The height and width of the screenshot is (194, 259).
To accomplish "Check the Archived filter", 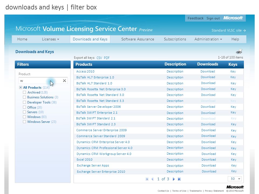I will pos(25,92).
